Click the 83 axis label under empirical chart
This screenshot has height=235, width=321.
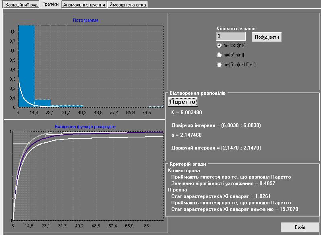pos(146,226)
